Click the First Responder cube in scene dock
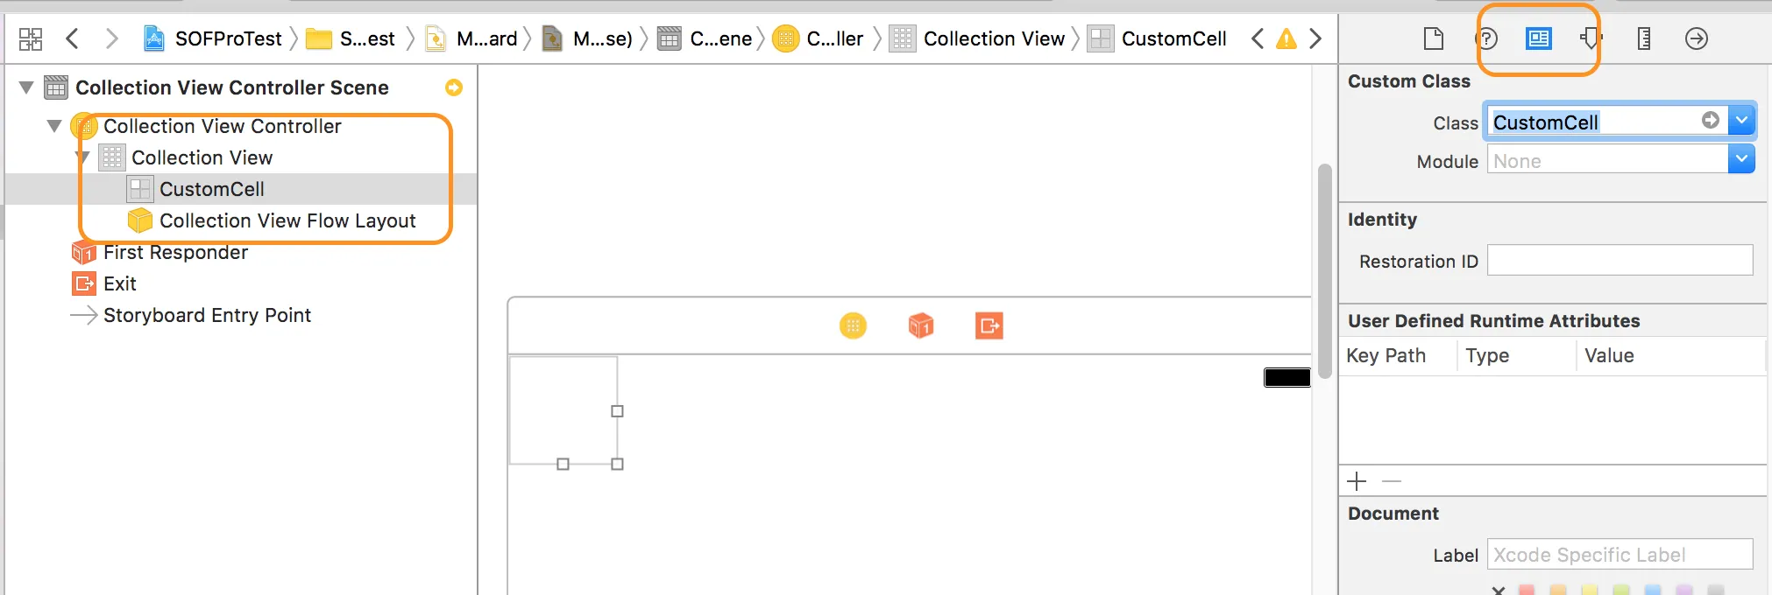 (921, 325)
